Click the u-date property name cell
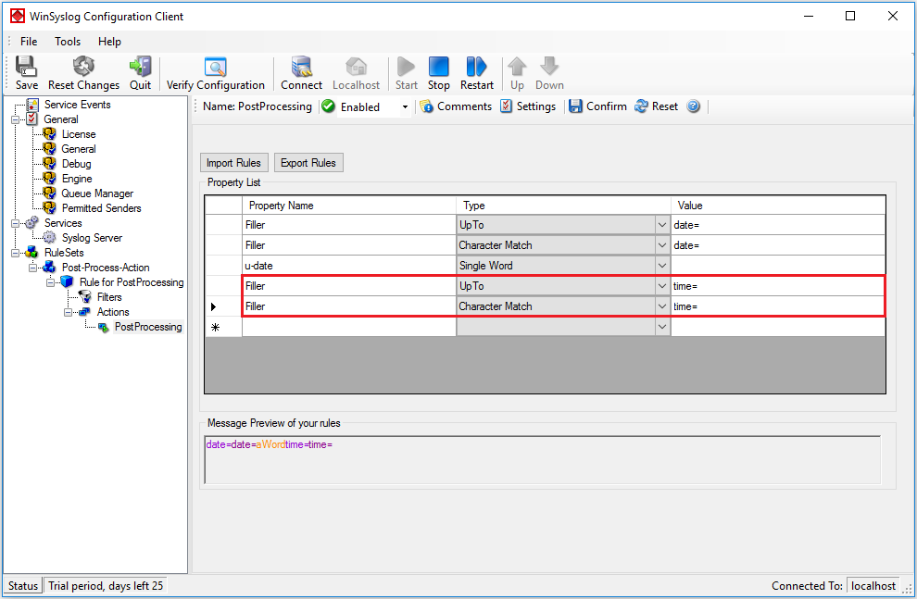Image resolution: width=917 pixels, height=599 pixels. pos(348,266)
